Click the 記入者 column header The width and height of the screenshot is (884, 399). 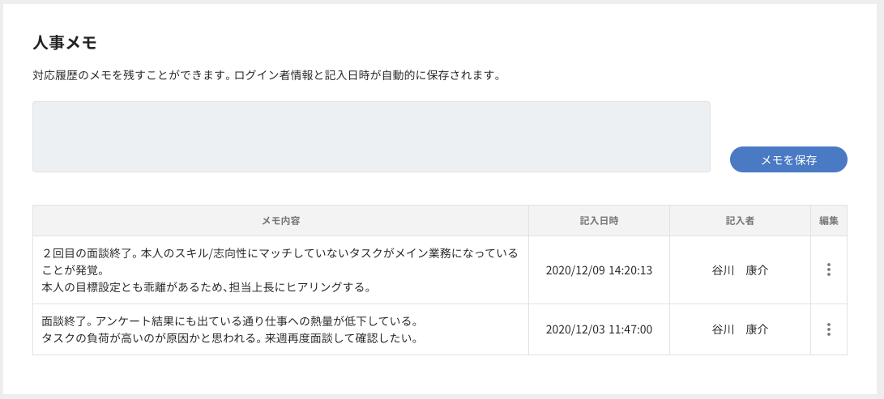click(740, 220)
